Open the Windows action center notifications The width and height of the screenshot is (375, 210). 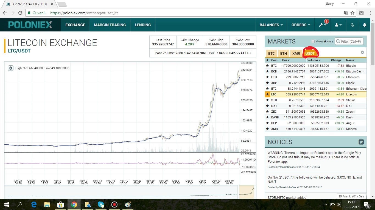pyautogui.click(x=367, y=205)
